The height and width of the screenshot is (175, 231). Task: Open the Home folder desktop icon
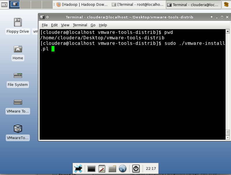(18, 49)
